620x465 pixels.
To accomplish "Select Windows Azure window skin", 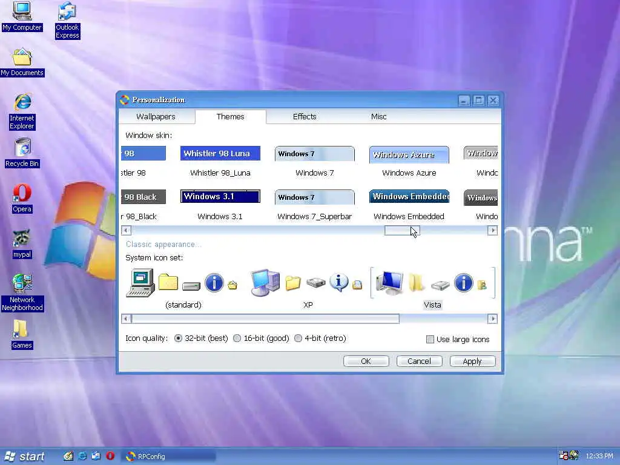I will click(x=409, y=162).
